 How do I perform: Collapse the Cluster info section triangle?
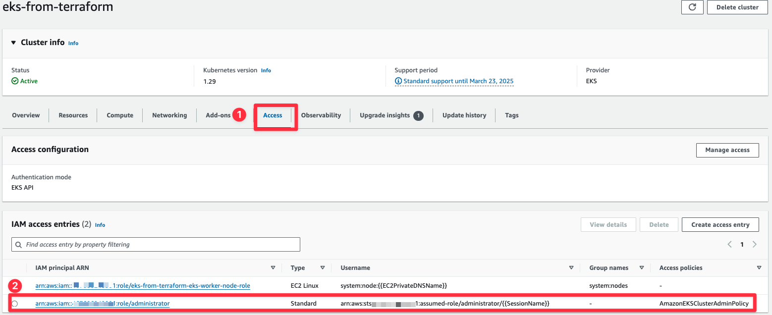pos(13,43)
